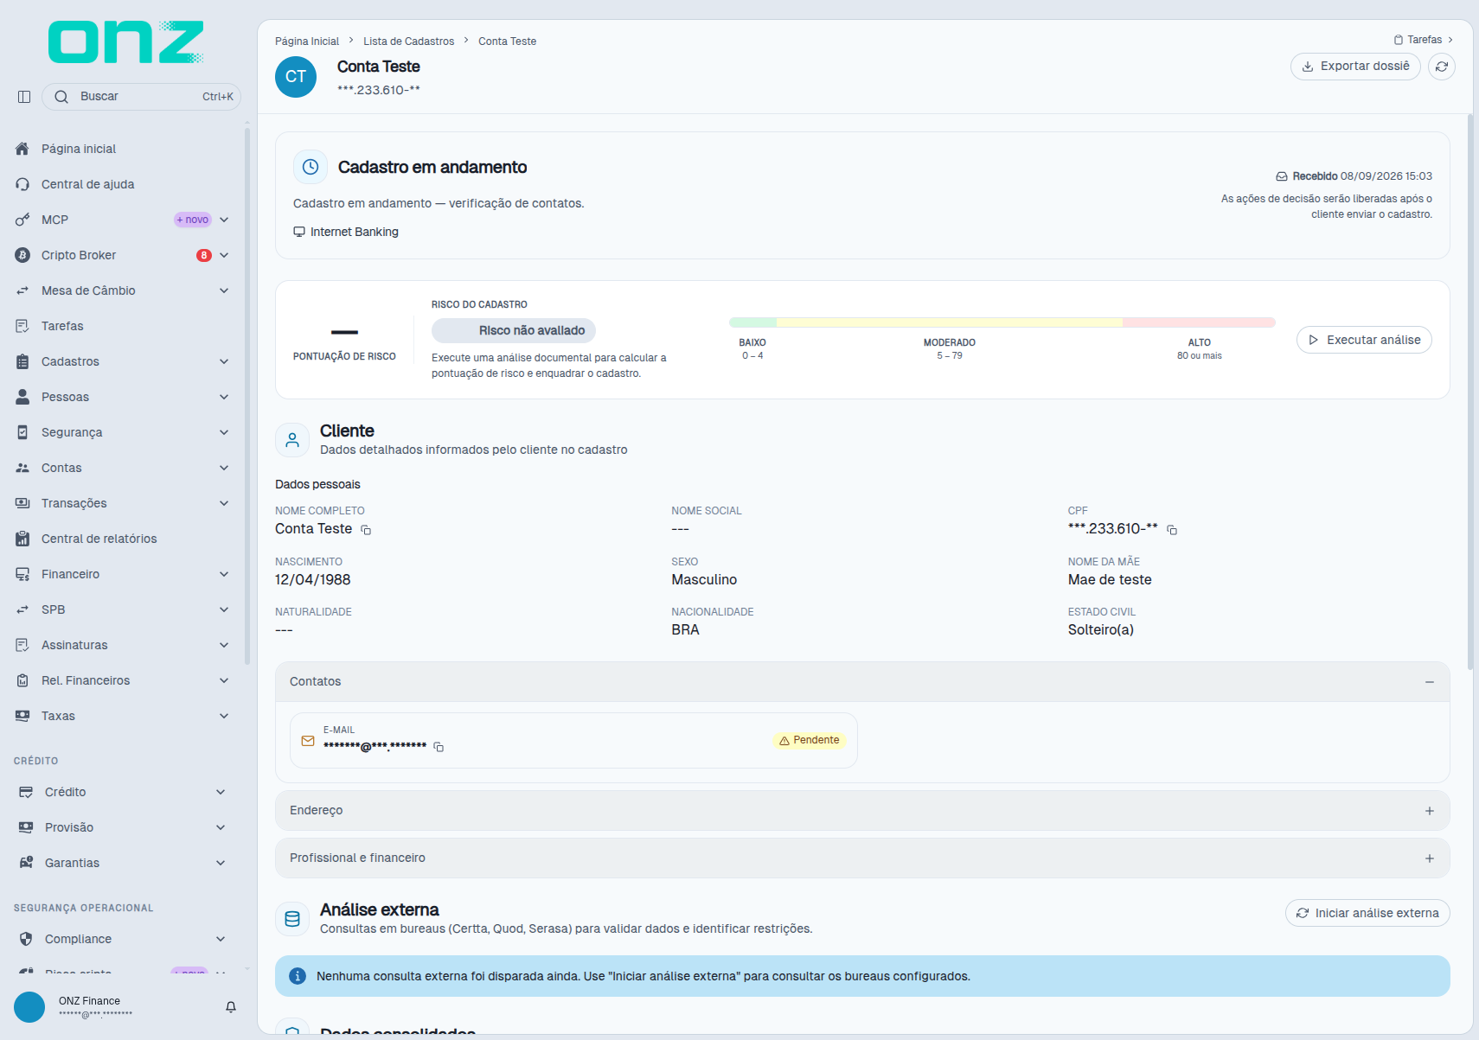Click the Central de ajuda headset icon
Image resolution: width=1479 pixels, height=1040 pixels.
click(22, 184)
